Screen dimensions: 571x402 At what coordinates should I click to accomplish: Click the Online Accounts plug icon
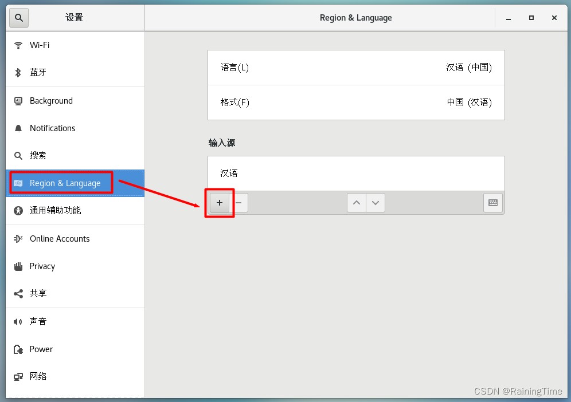click(x=18, y=239)
